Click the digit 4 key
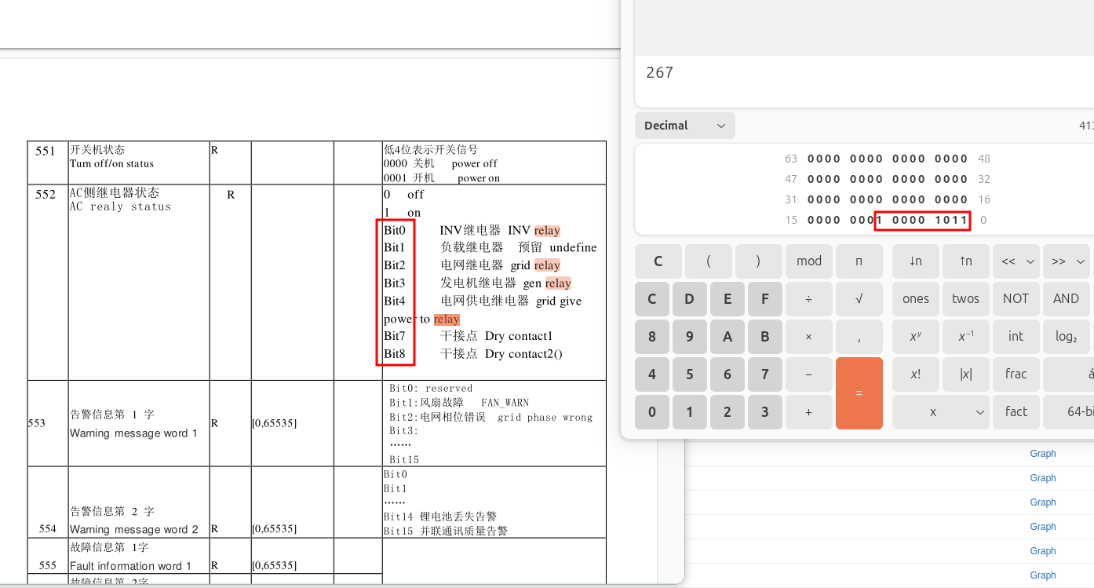 [x=651, y=374]
